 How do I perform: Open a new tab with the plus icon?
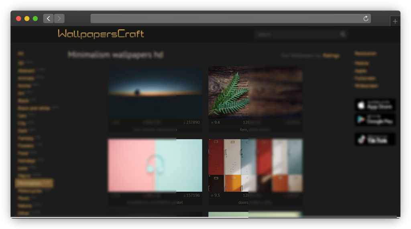tap(395, 21)
